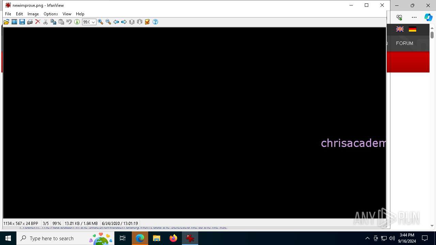Click the network tray icon
Image resolution: width=436 pixels, height=245 pixels.
[x=384, y=238]
